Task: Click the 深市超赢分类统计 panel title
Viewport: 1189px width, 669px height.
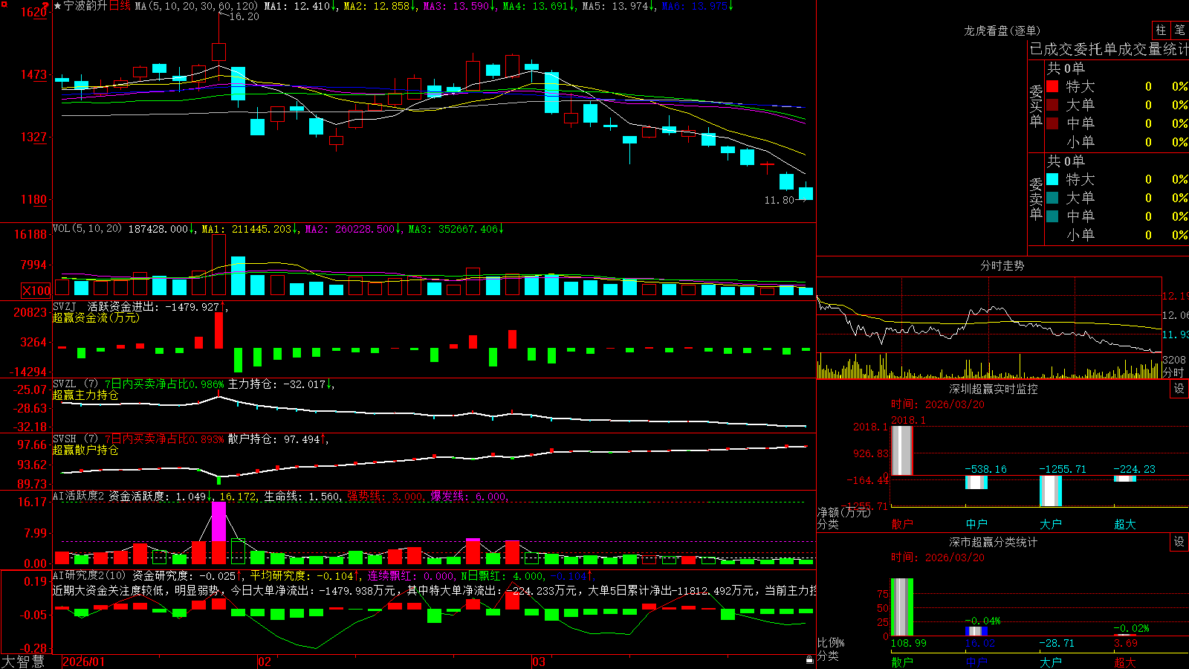Action: tap(994, 542)
